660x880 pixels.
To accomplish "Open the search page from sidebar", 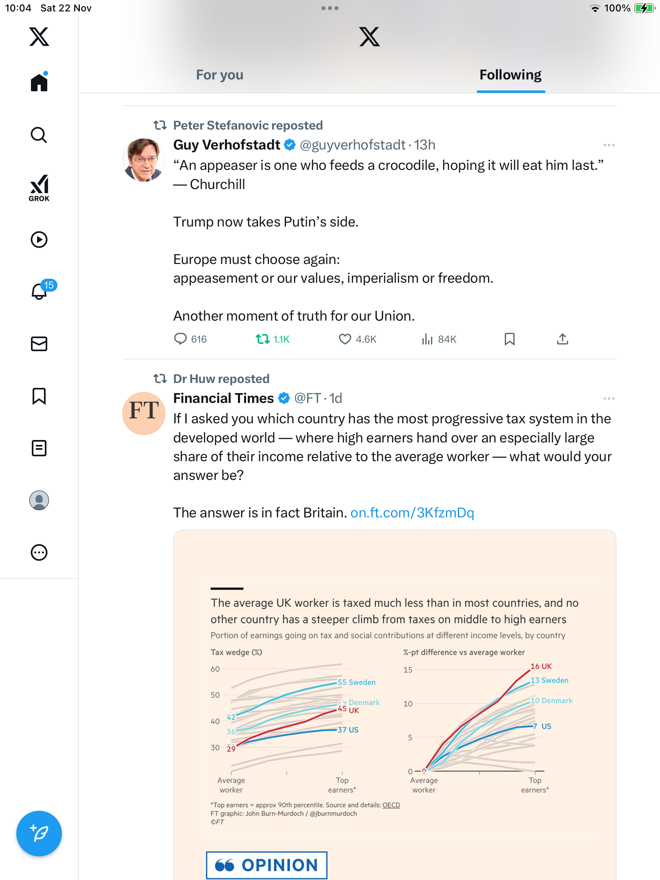I will point(39,135).
